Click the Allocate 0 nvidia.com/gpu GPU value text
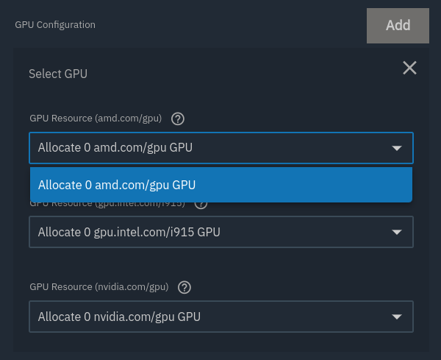 (119, 317)
